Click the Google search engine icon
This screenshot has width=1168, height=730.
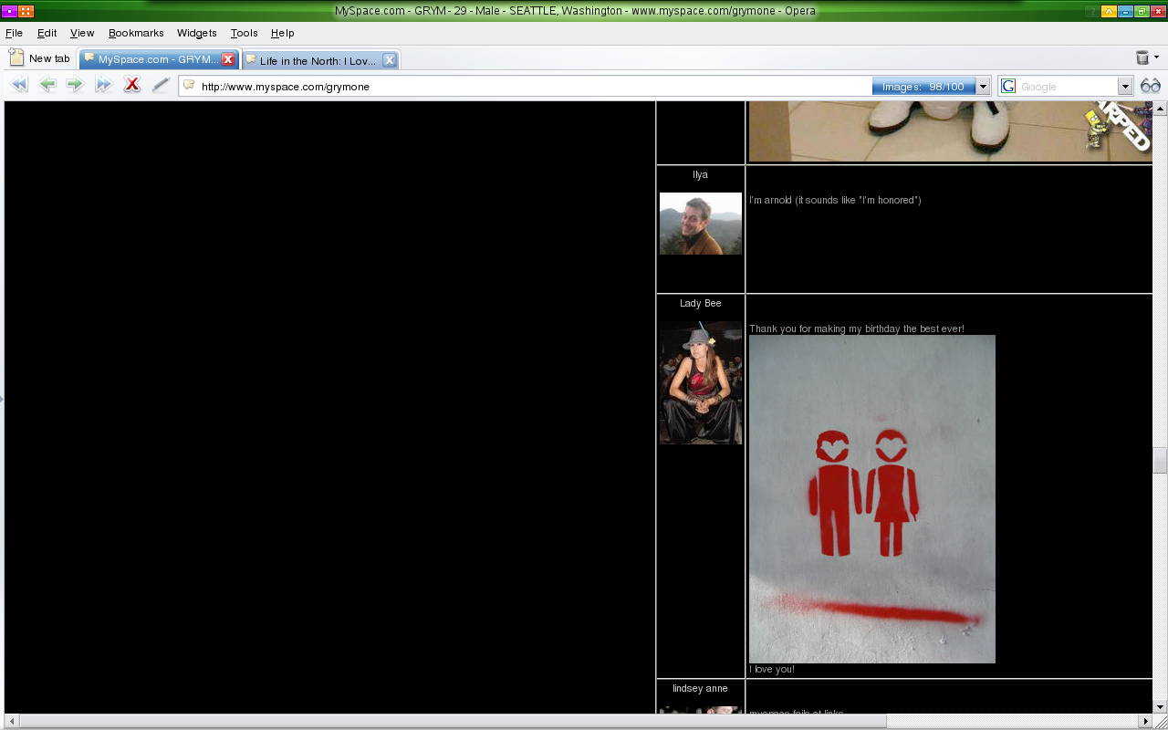pyautogui.click(x=1008, y=86)
